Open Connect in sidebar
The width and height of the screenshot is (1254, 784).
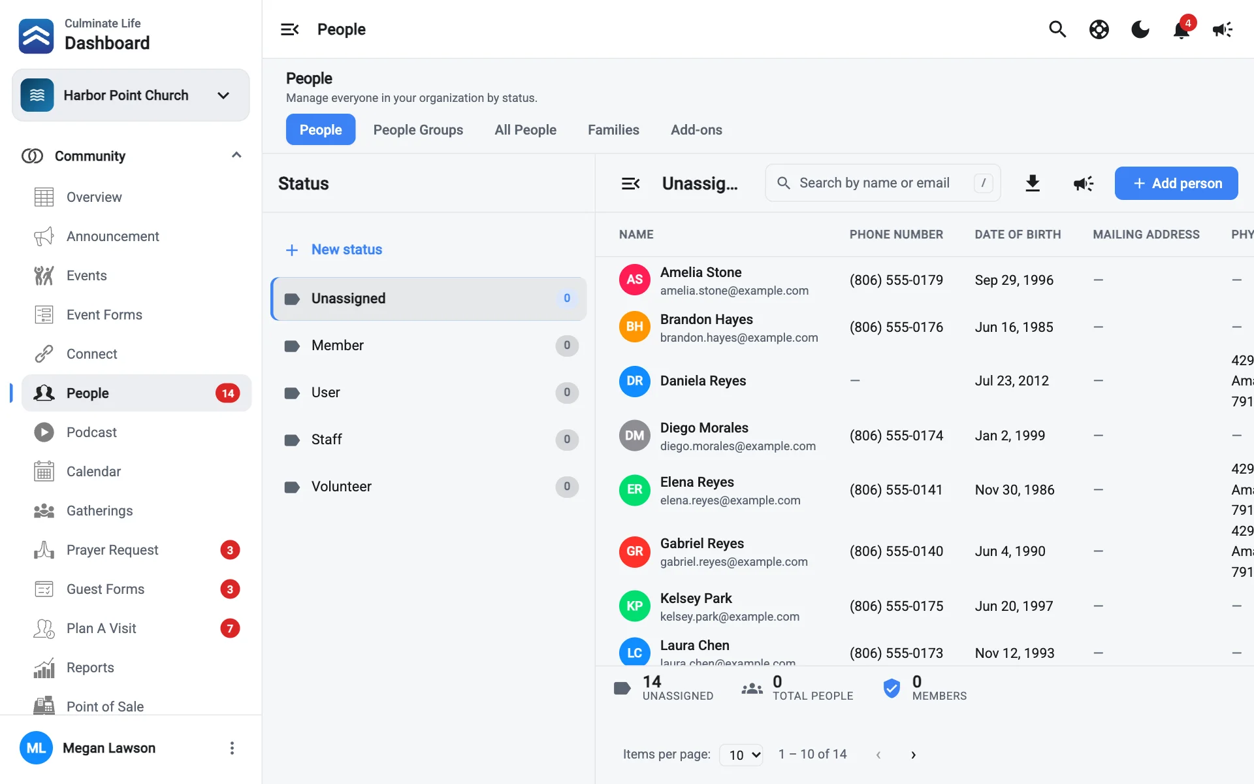pos(136,354)
